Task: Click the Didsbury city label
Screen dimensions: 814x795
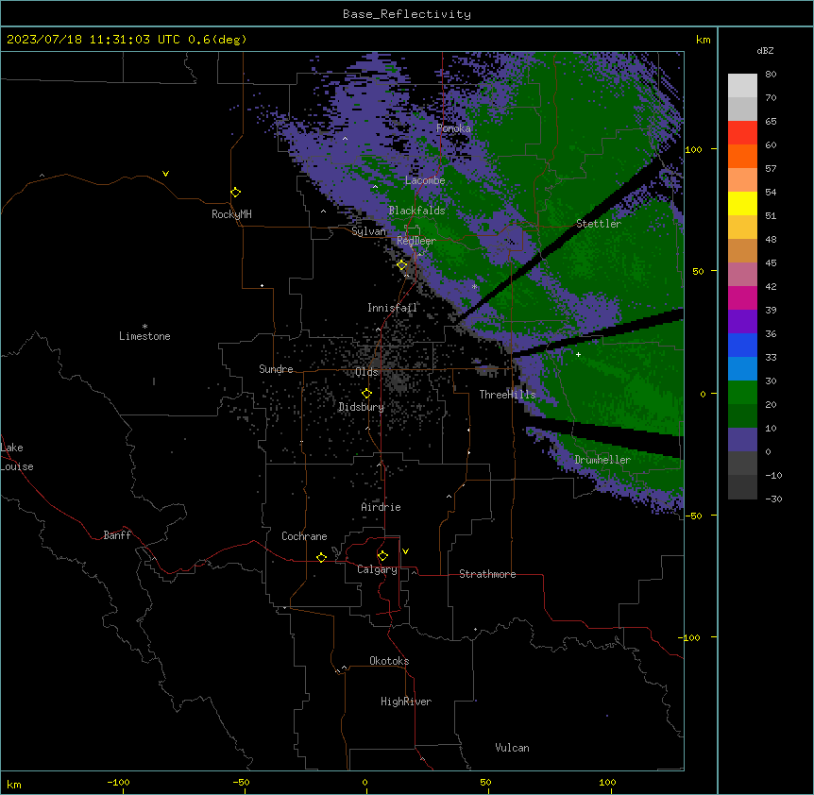Action: 362,407
